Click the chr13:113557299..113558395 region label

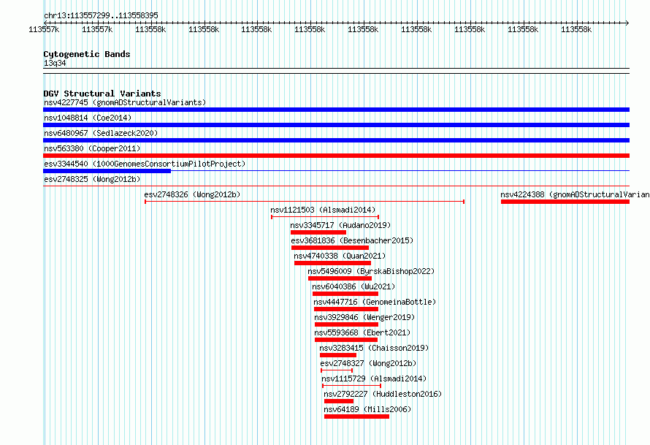tap(101, 15)
